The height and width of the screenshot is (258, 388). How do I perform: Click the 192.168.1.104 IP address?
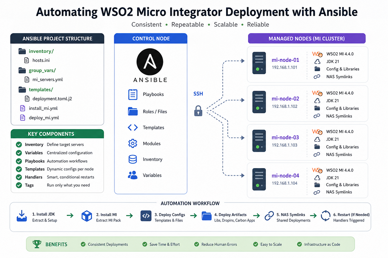click(x=284, y=183)
